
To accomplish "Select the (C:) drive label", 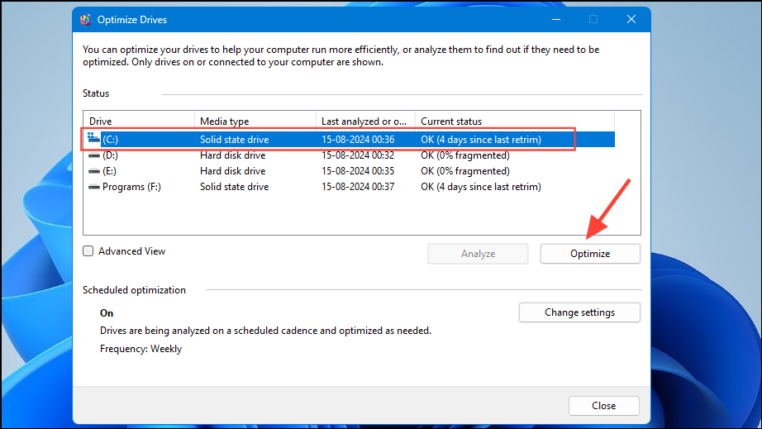I will (110, 140).
